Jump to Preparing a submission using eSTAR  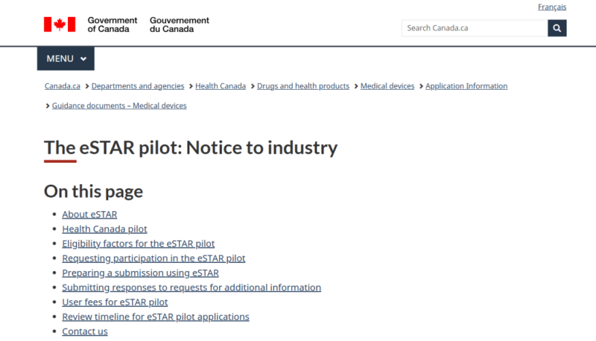coord(140,273)
